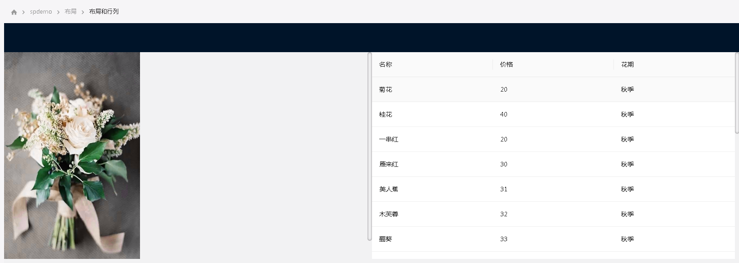
Task: Click the 一串红 row
Action: click(553, 139)
